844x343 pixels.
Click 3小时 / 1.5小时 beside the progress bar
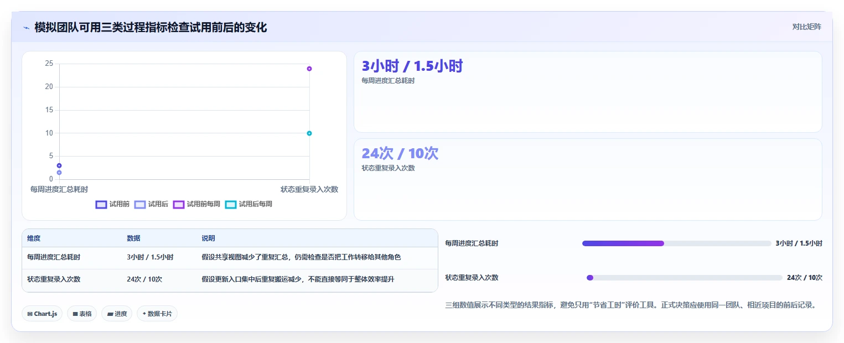799,243
